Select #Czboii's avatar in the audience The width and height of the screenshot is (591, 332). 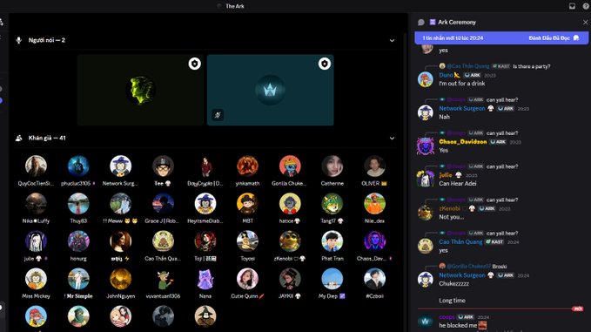[374, 279]
